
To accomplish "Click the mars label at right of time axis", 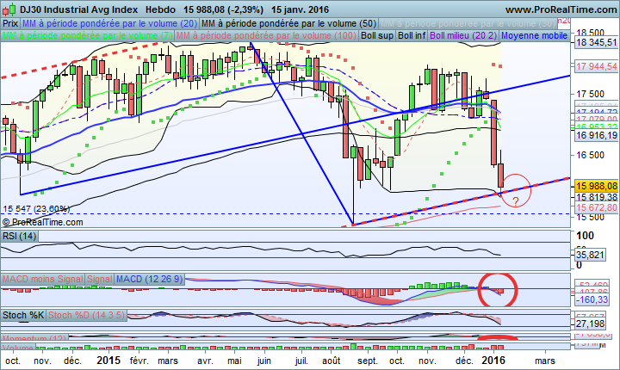I will pos(544,361).
